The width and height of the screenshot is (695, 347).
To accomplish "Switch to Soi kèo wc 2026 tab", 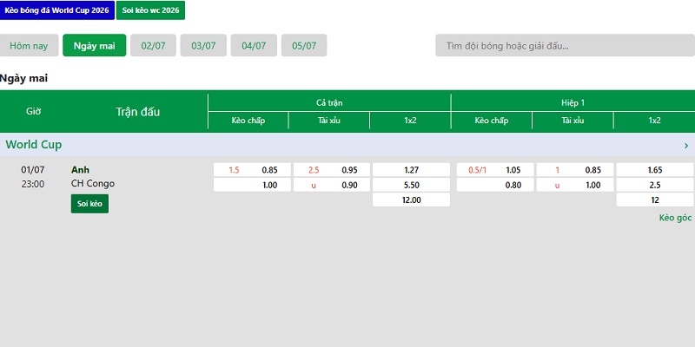I will 150,10.
